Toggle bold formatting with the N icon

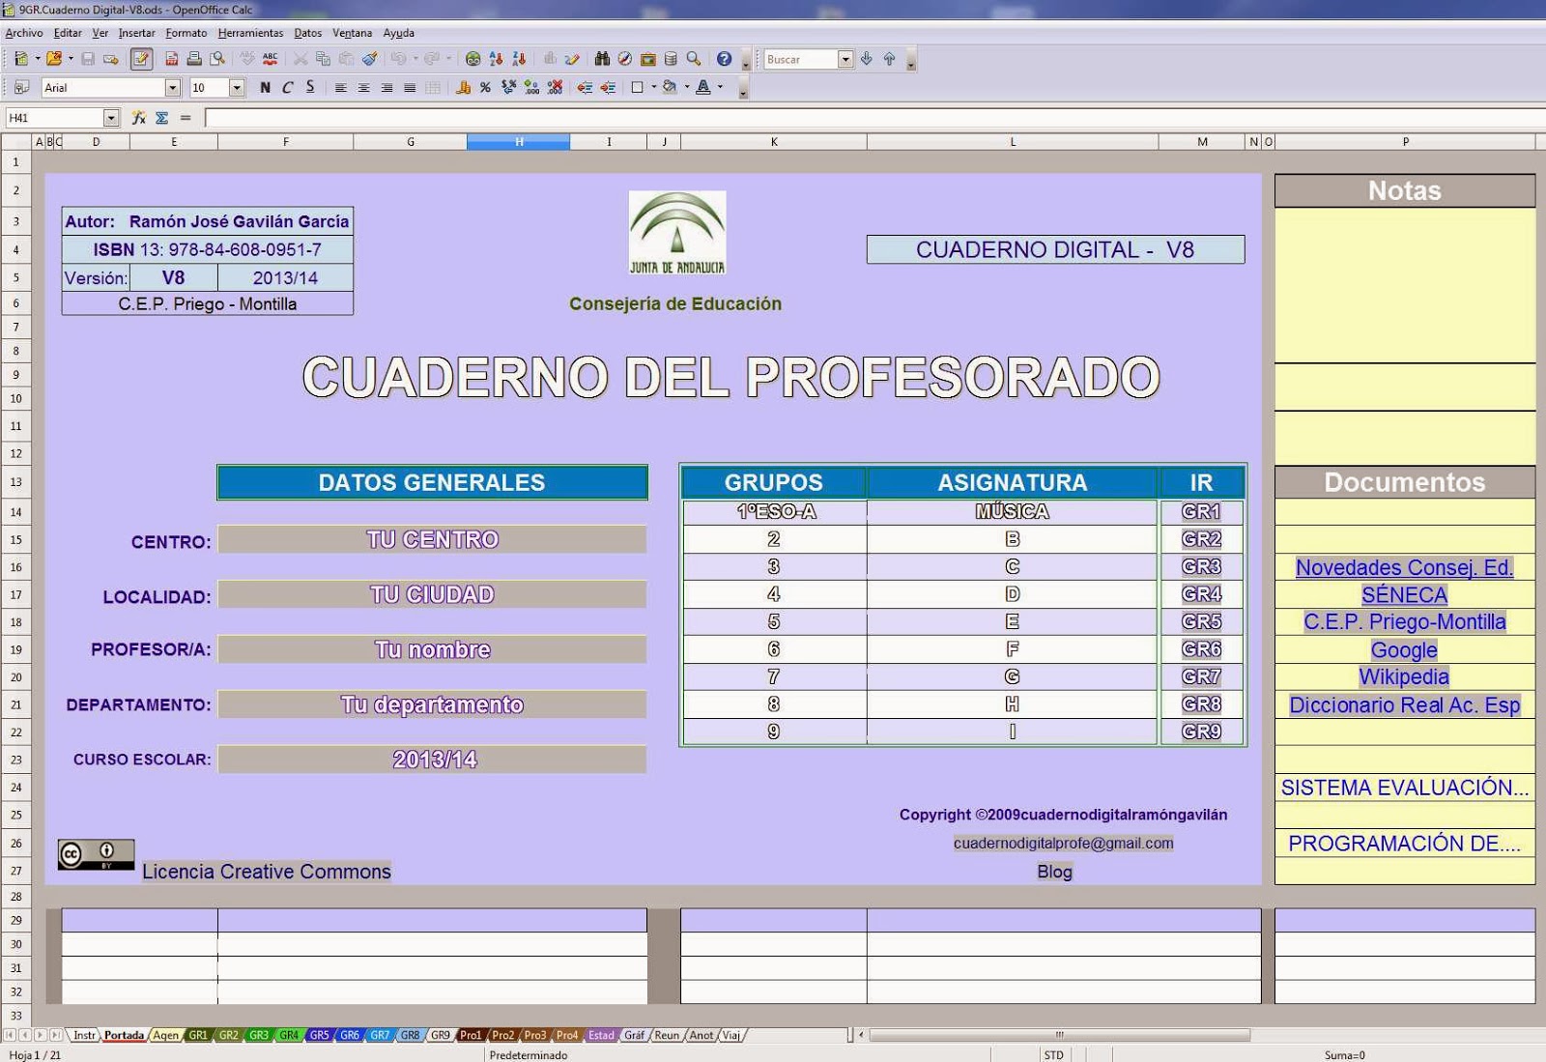[x=263, y=88]
